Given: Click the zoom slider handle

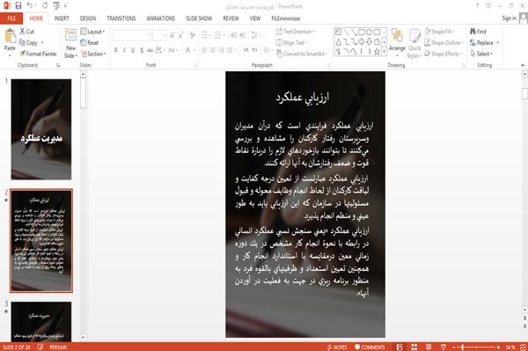Looking at the screenshot, I should point(463,347).
